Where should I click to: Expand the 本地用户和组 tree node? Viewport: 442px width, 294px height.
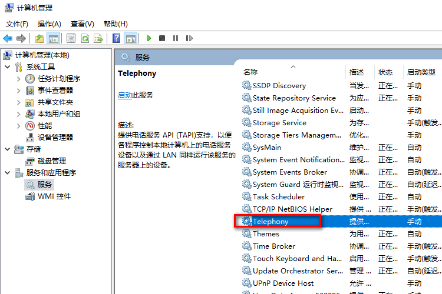coord(19,114)
